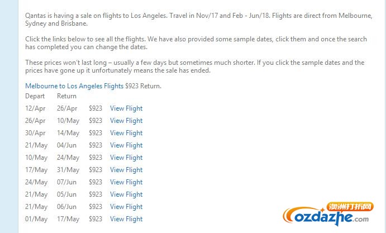View flight departing 10/May returning 24/May

pos(126,158)
